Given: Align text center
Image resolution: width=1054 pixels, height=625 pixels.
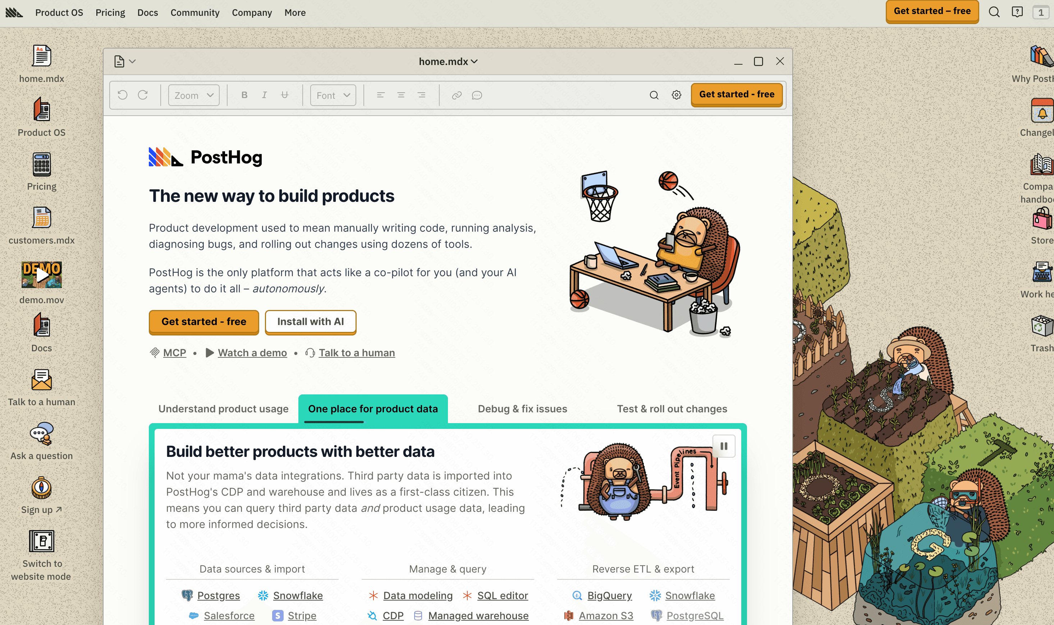Looking at the screenshot, I should point(401,95).
